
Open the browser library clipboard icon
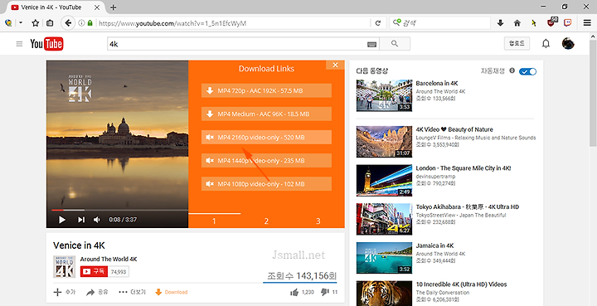50,23
